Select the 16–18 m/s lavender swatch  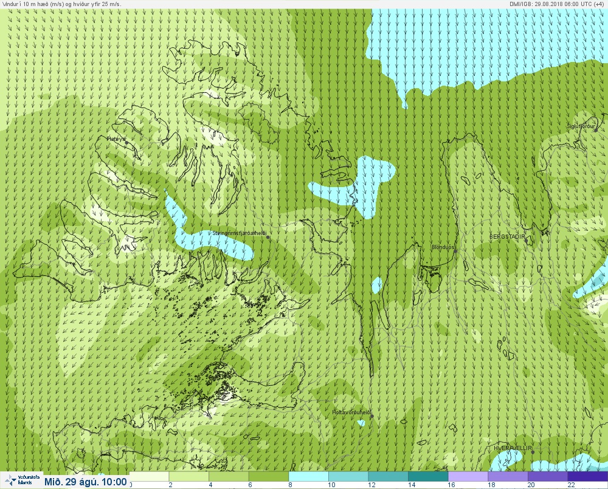click(468, 476)
